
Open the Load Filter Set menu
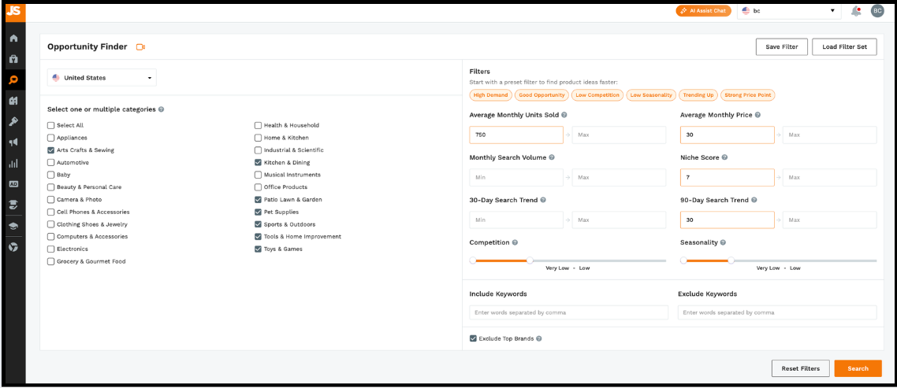[x=844, y=47]
